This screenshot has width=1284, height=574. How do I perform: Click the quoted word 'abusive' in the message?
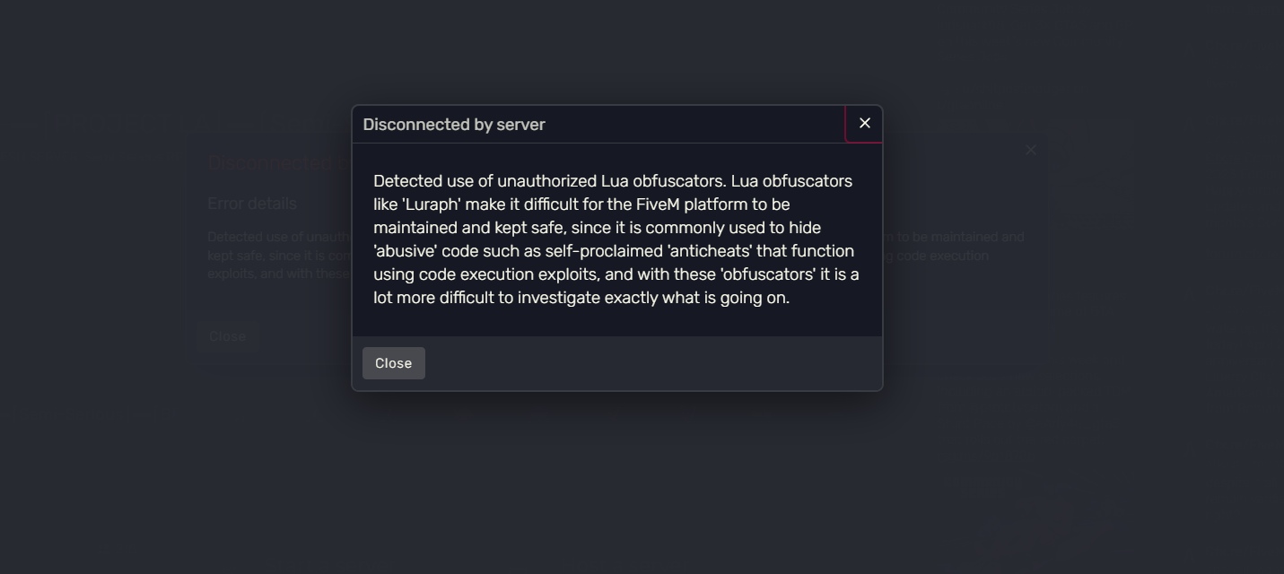click(405, 251)
